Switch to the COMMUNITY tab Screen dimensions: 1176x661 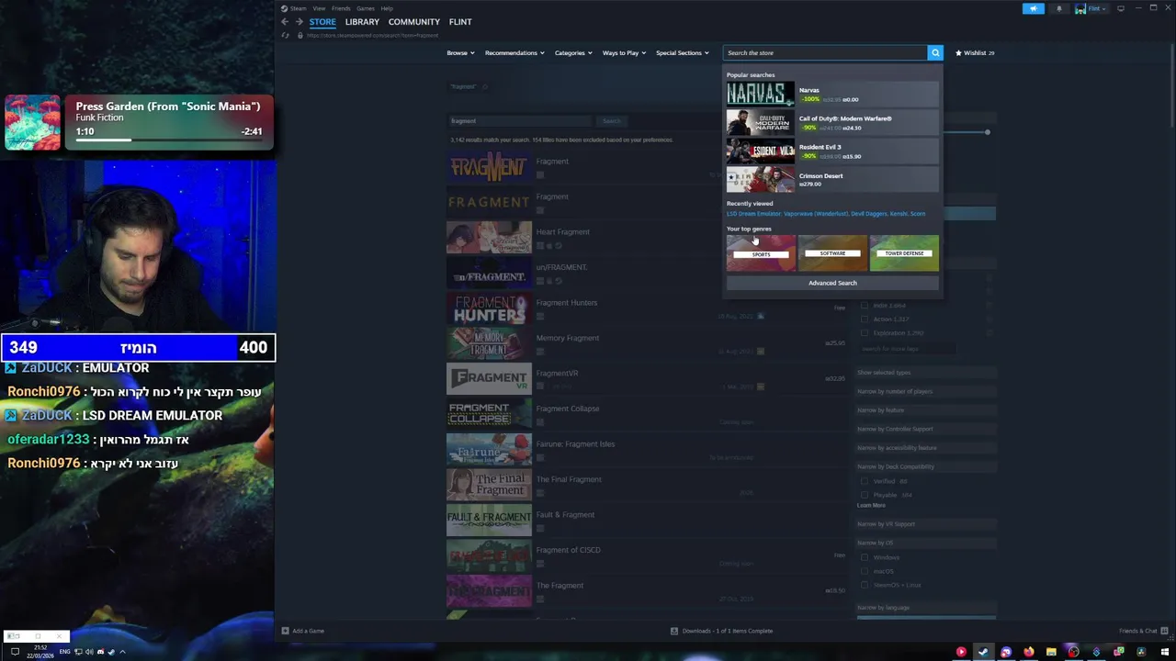[x=414, y=22]
